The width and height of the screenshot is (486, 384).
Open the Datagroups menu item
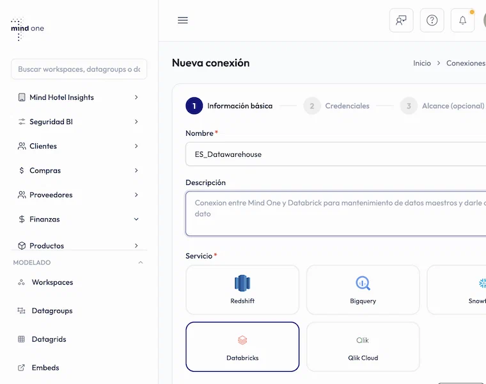(52, 310)
